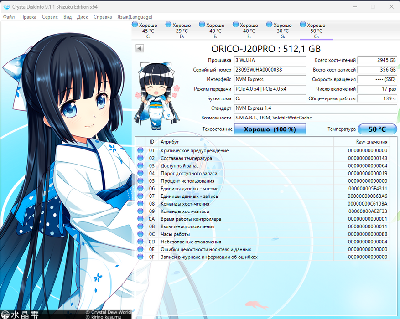Click the Хорошо (100 %) health status button
This screenshot has height=319, width=400.
270,129
